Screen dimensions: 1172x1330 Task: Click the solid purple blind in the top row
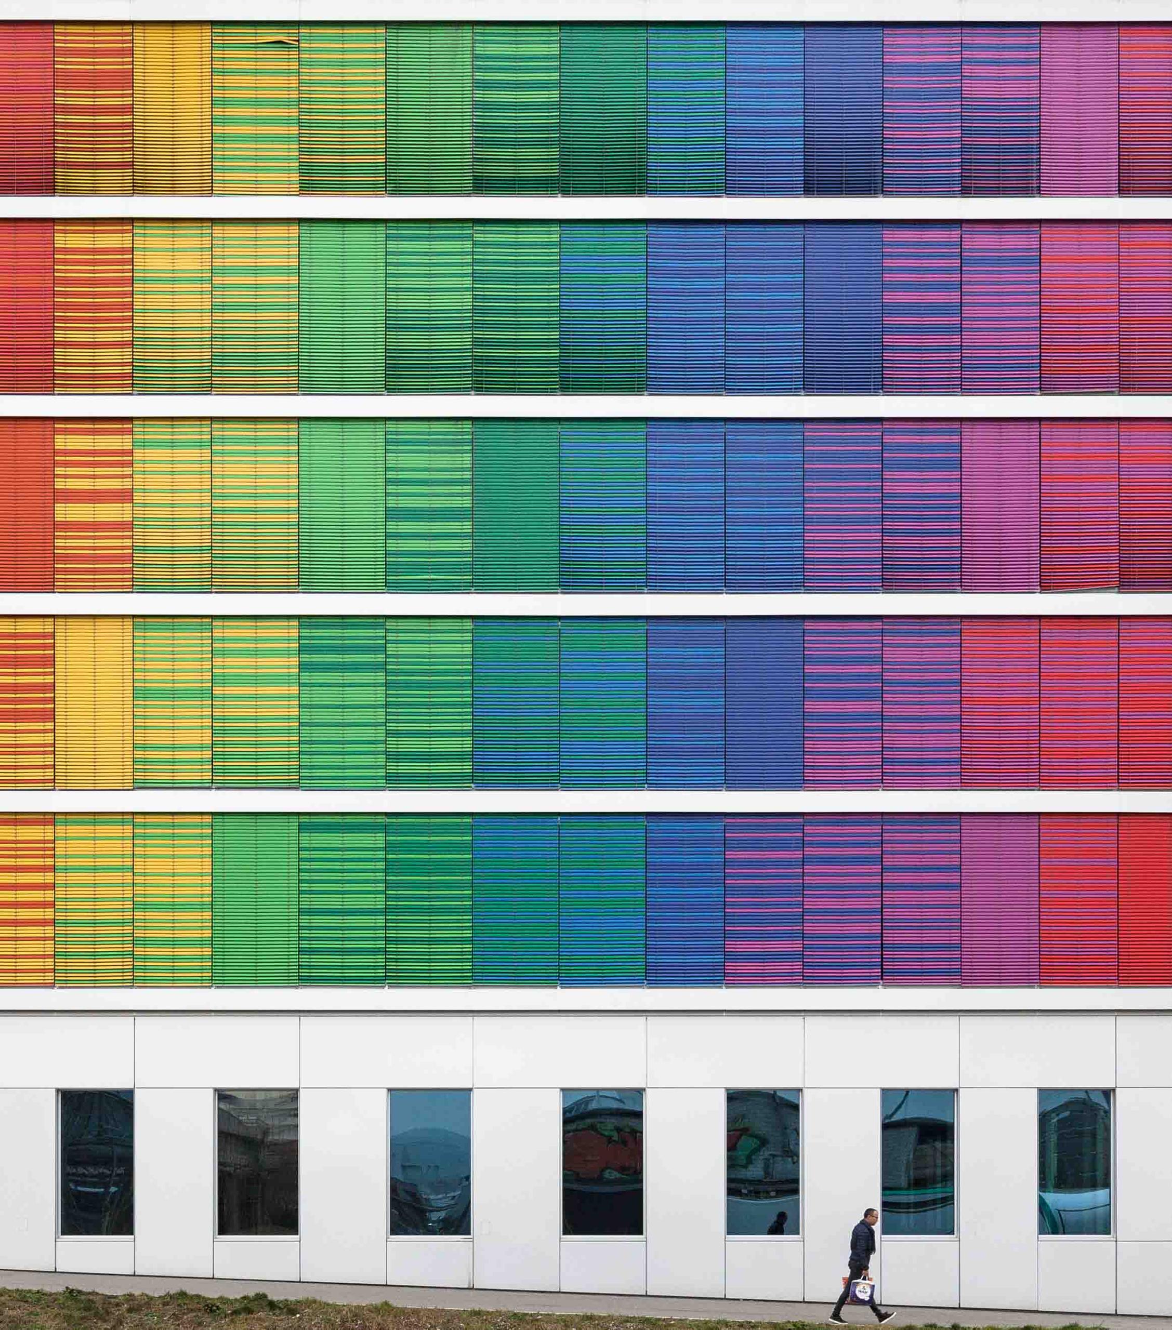[1079, 109]
